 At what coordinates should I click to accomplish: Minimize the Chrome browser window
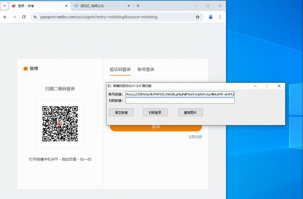(196, 6)
